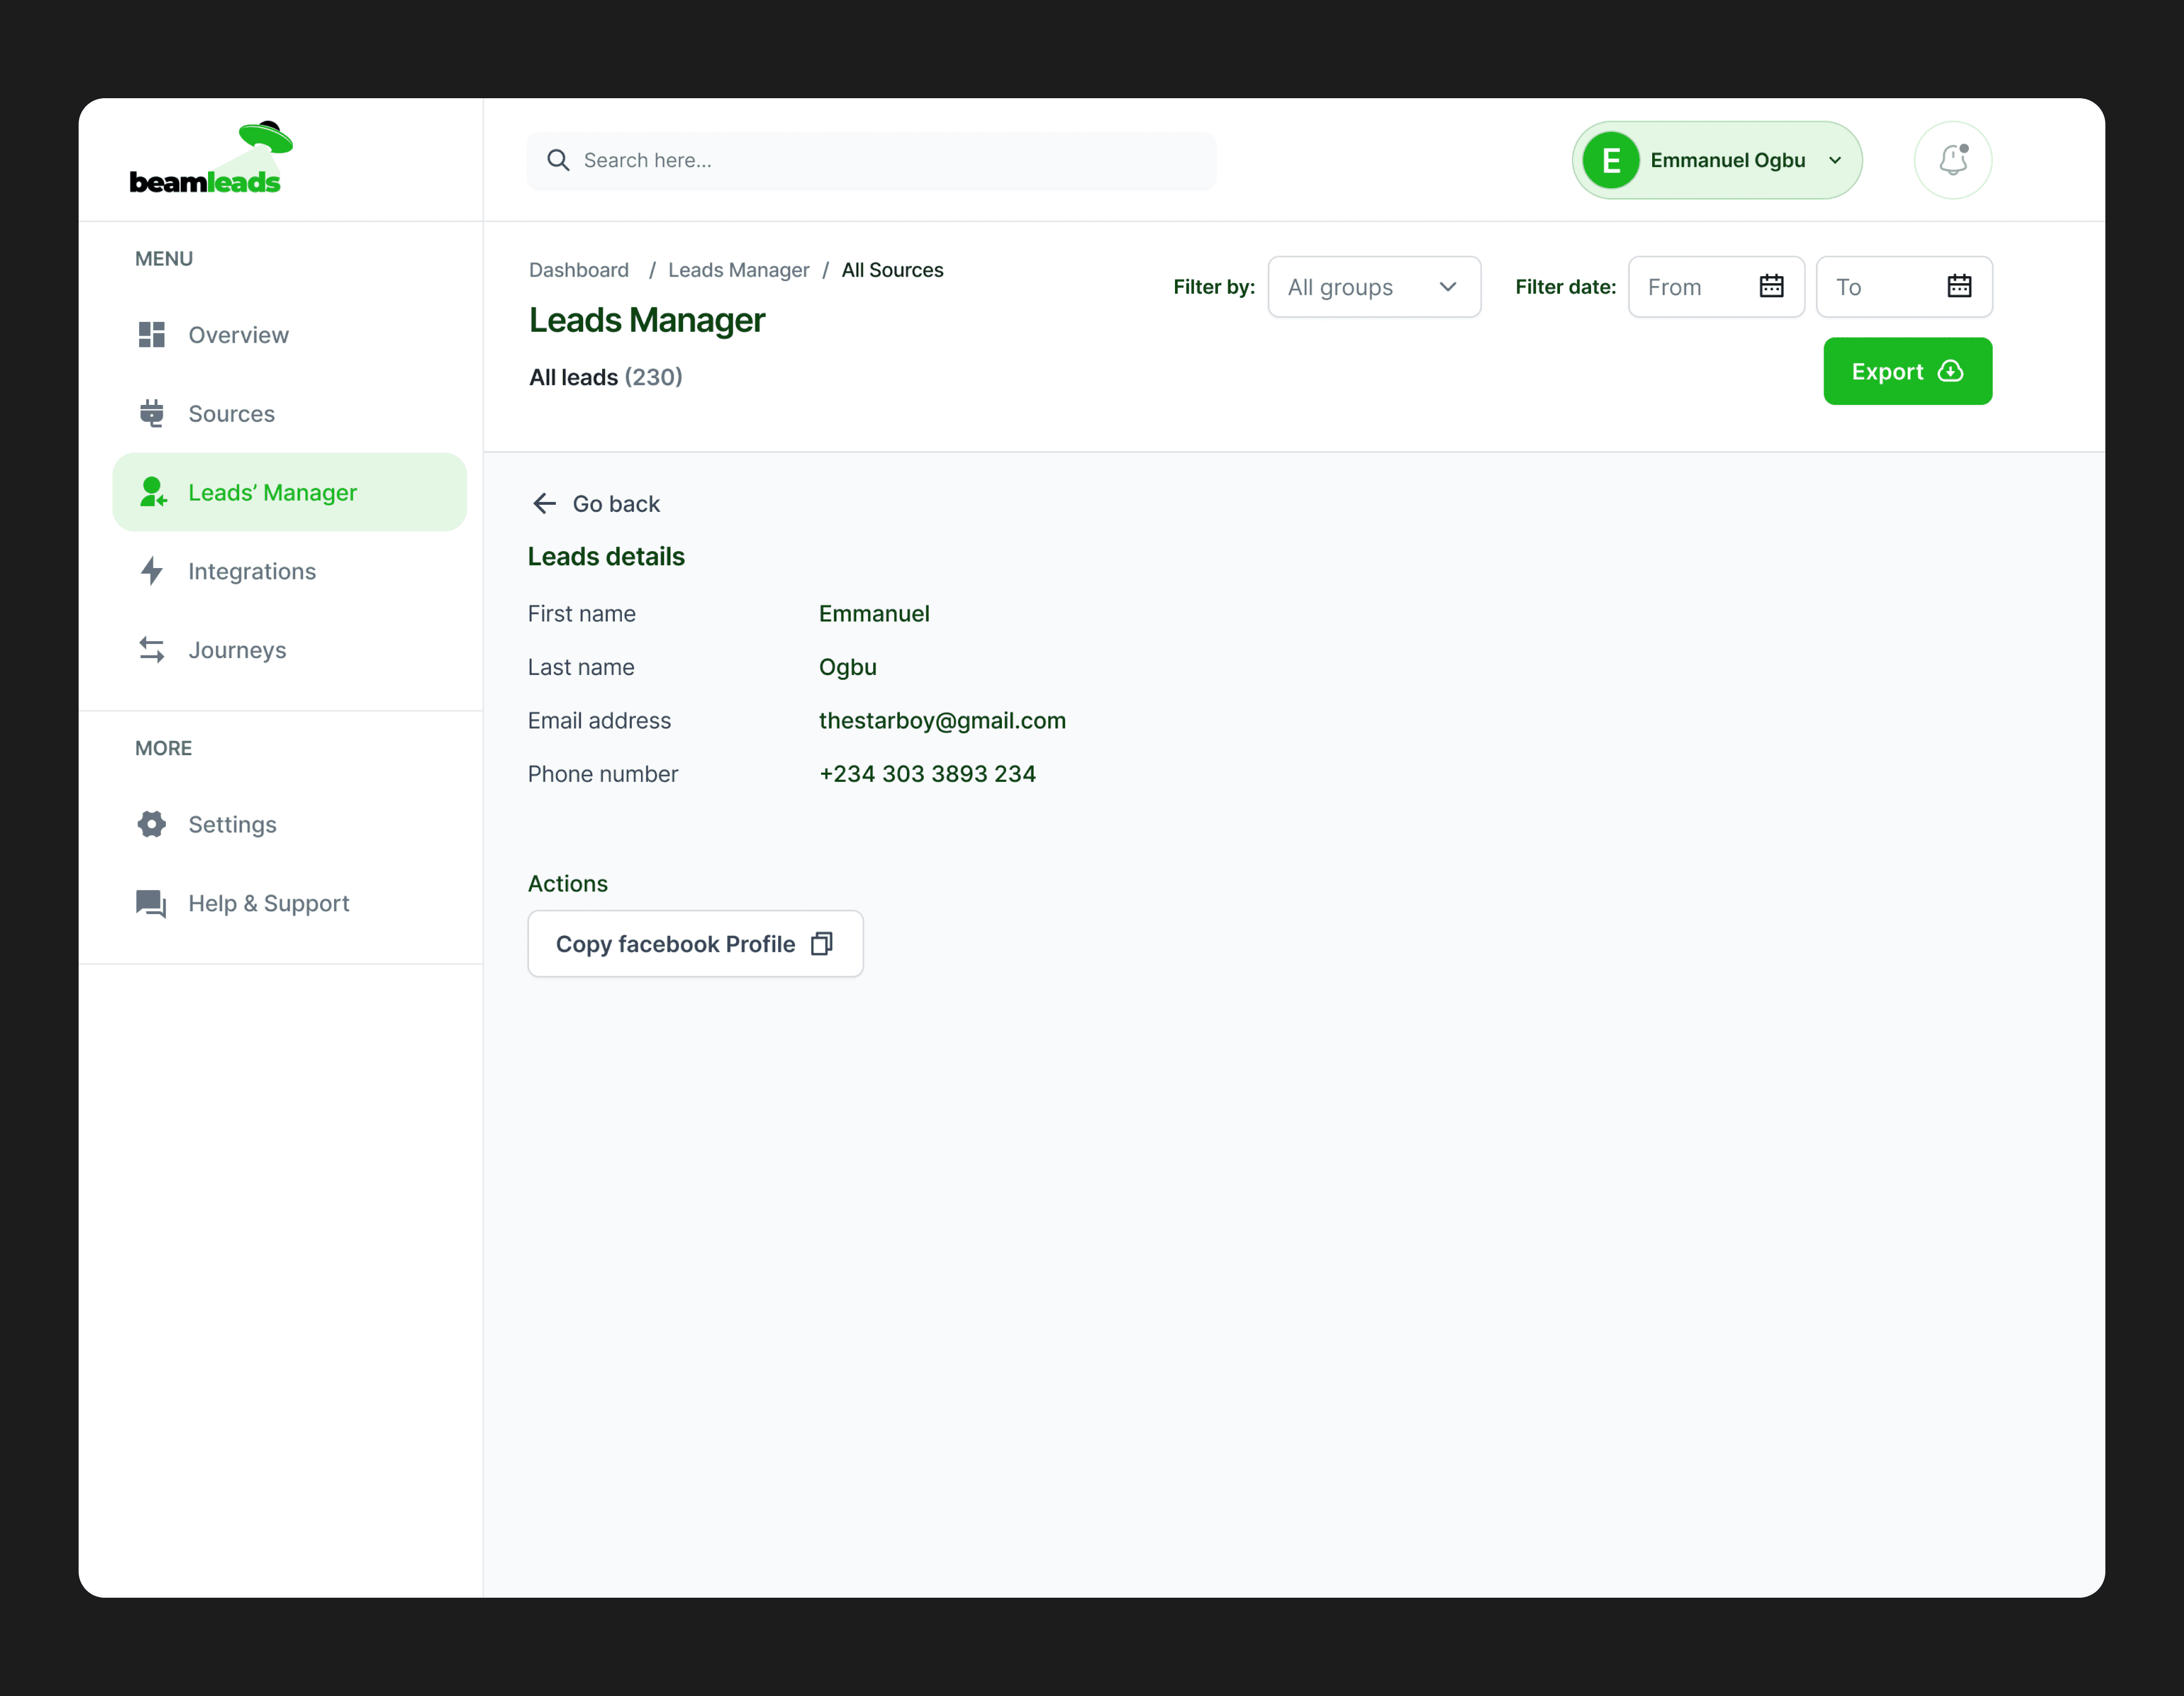Click the email thestarboy@gmail.com
2184x1696 pixels.
[942, 720]
